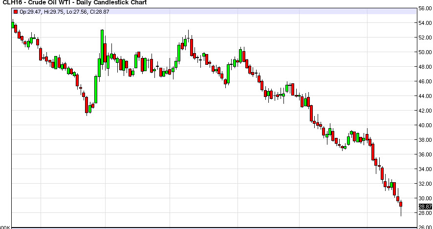This screenshot has width=433, height=229.
Task: Click the 38.00 price axis label
Action: 425,140
